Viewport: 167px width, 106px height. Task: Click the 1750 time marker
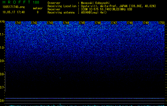pos(161,23)
